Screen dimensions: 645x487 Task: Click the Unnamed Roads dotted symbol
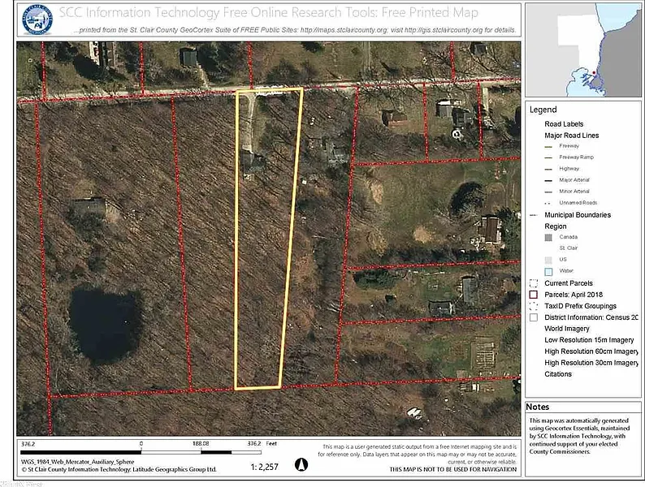click(x=548, y=204)
